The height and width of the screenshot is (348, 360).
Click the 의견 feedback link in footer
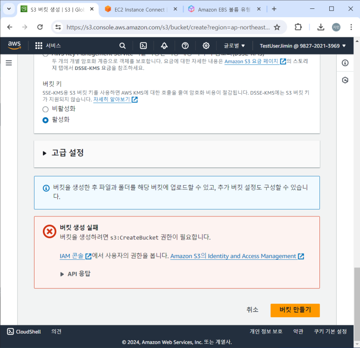(x=56, y=331)
